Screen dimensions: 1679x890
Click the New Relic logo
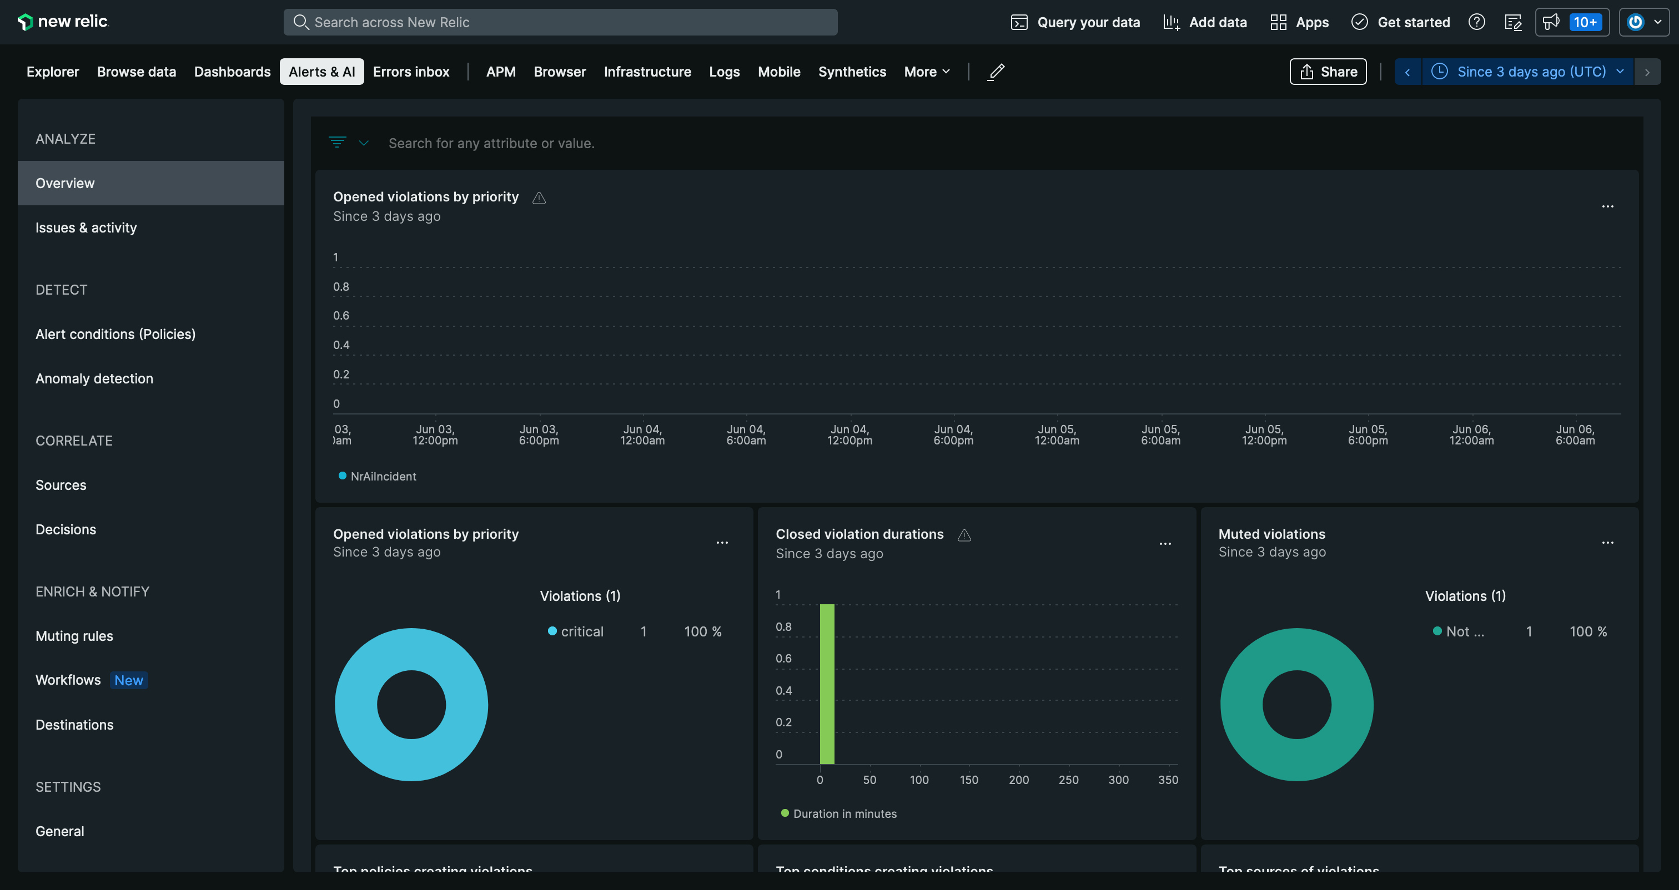pos(63,22)
